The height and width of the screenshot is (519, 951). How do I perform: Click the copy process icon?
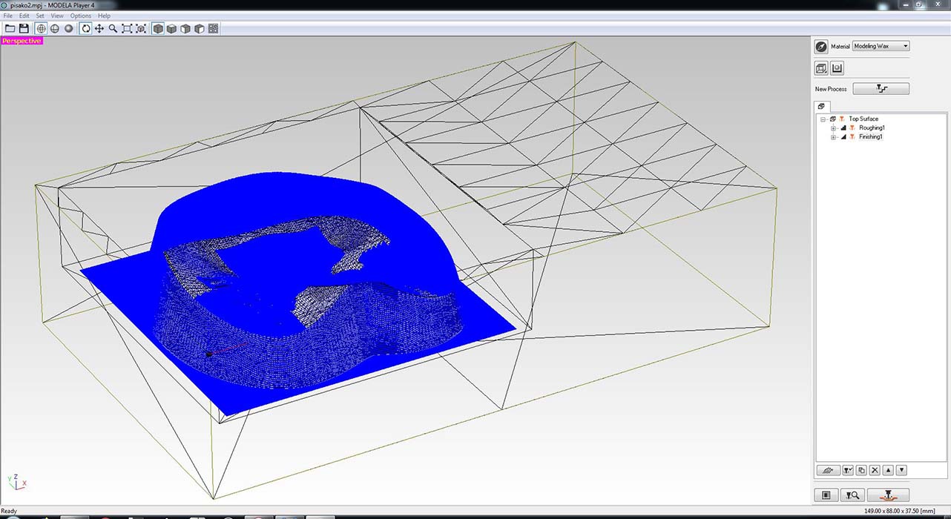coord(861,470)
